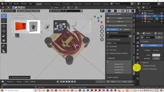
Task: Open Find Models dropdown in sidebar
Action: click(119, 33)
